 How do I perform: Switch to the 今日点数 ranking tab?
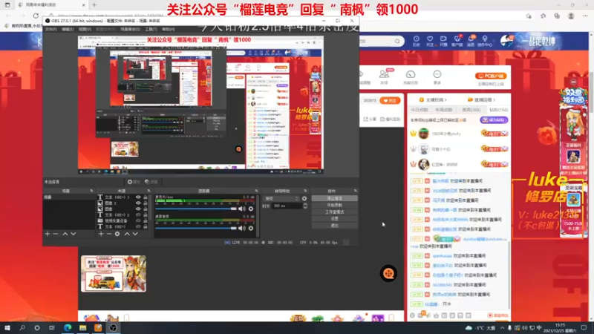[419, 110]
